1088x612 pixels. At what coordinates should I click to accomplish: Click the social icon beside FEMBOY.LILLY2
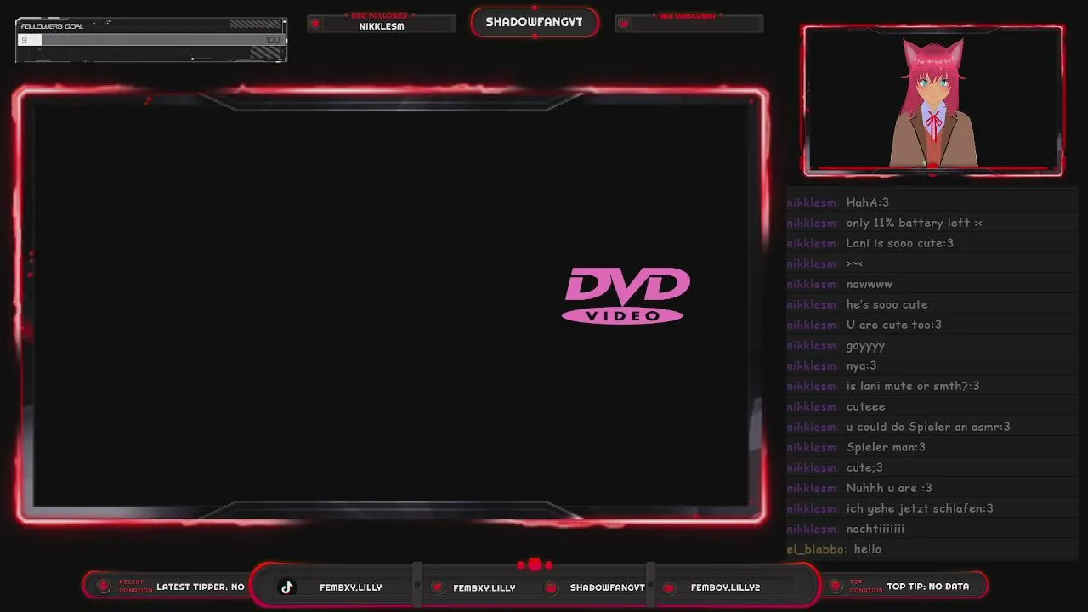[669, 587]
